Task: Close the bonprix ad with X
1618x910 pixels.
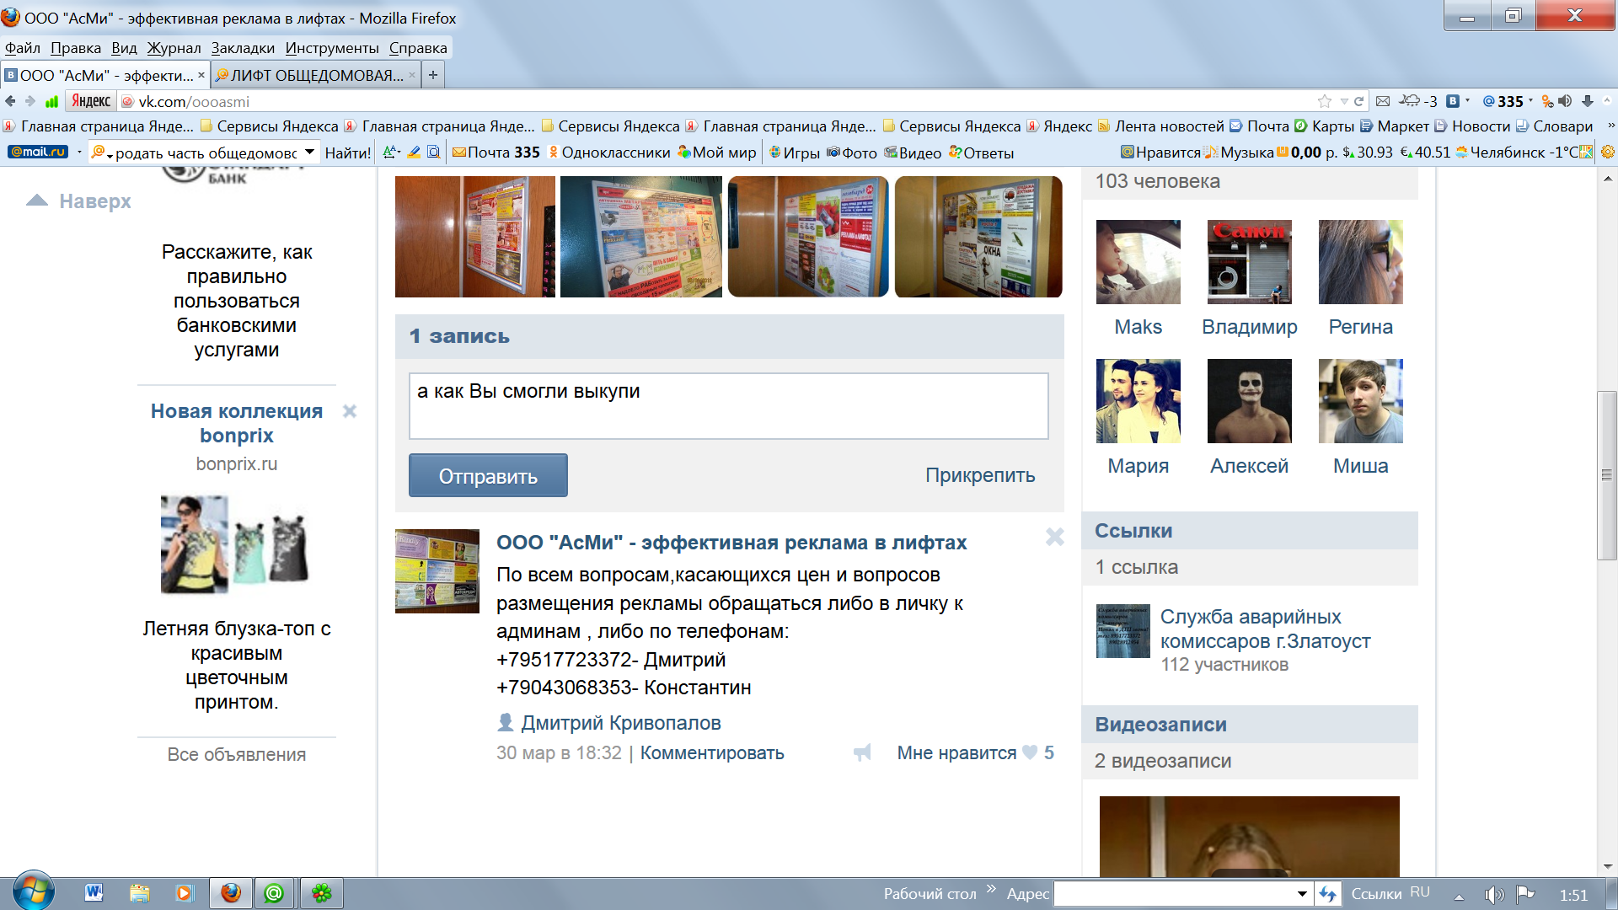Action: pos(350,411)
